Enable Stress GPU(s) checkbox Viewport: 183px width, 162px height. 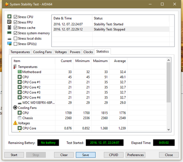point(15,44)
